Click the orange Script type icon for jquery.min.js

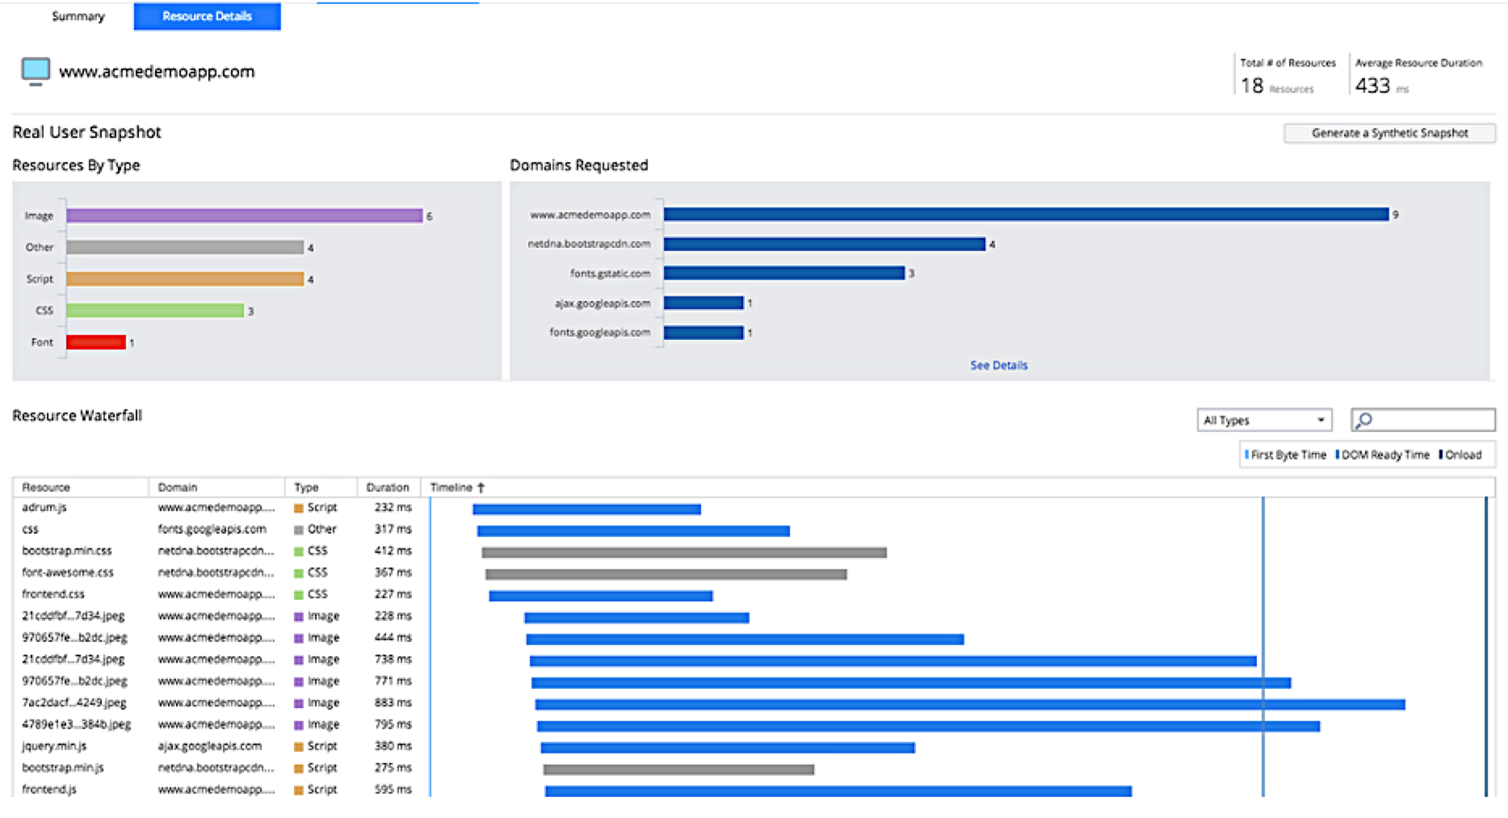click(x=299, y=747)
